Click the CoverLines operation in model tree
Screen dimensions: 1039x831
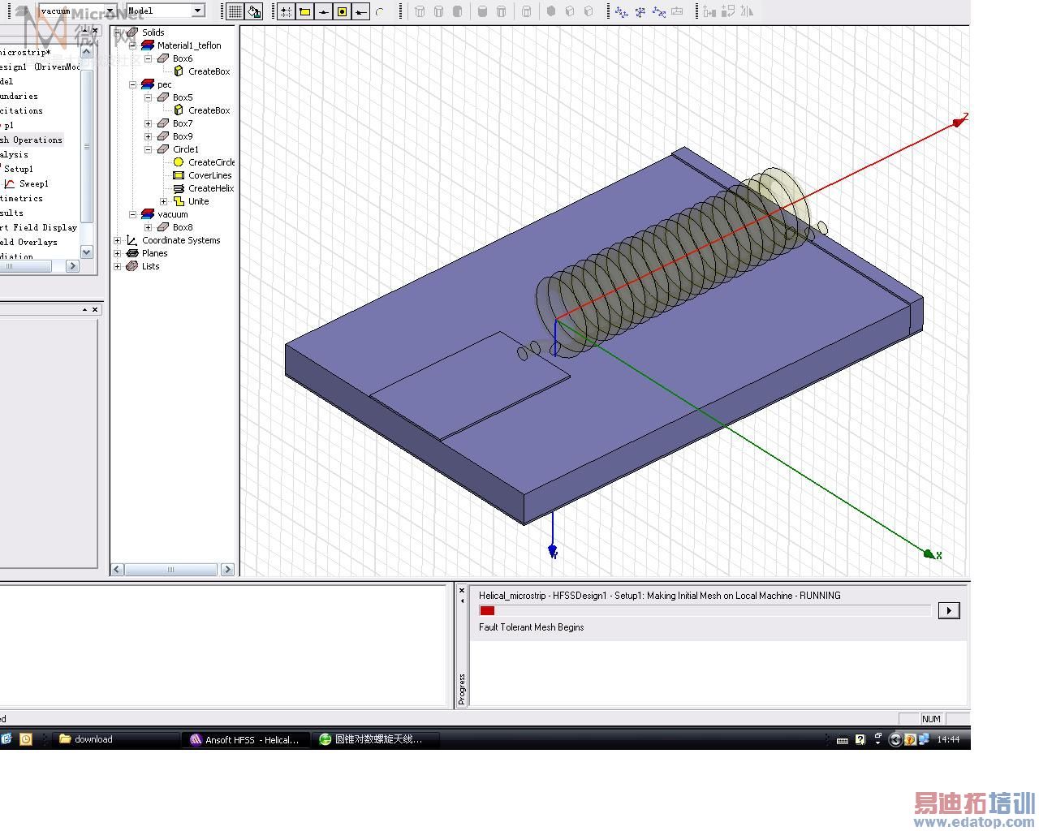point(209,175)
